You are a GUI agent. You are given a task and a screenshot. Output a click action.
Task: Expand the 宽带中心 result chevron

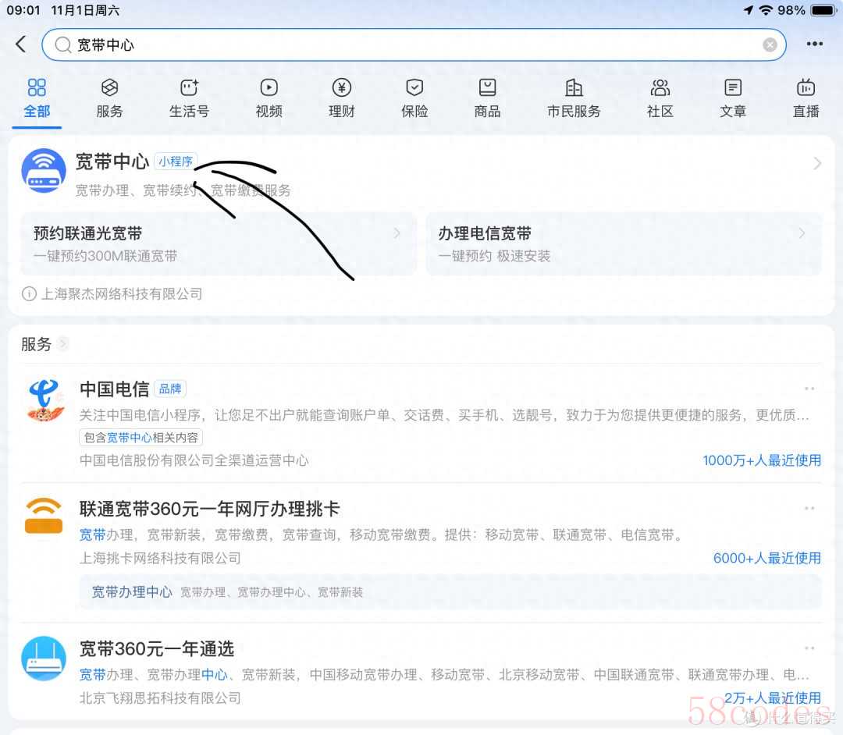click(817, 164)
